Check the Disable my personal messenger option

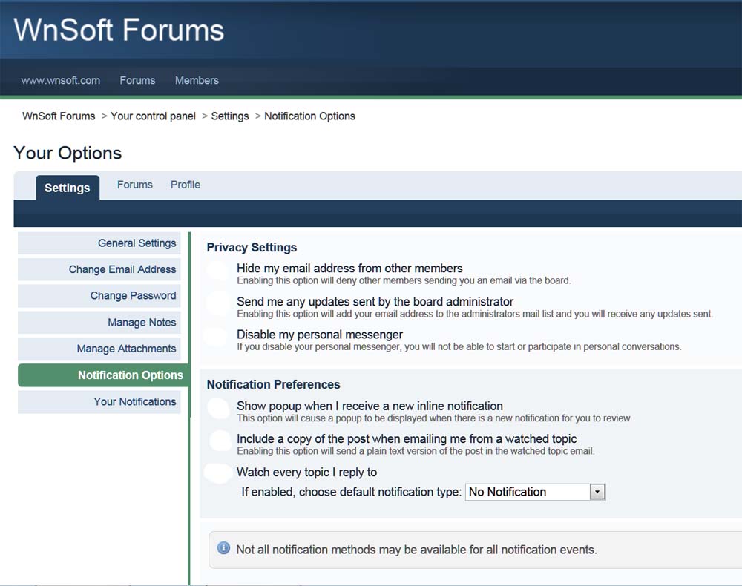(x=215, y=337)
